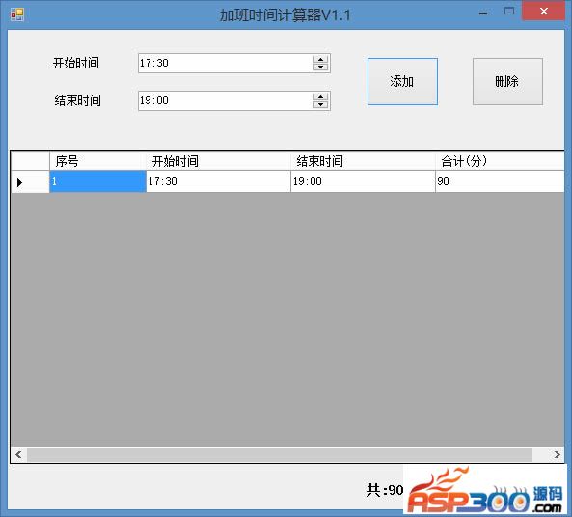The height and width of the screenshot is (517, 572).
Task: Select the cell showing 17:30 in the grid
Action: (218, 181)
